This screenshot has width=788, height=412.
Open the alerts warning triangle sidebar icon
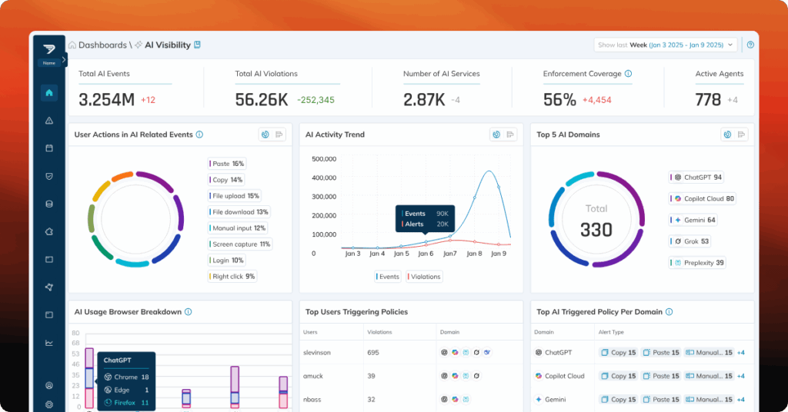[49, 120]
